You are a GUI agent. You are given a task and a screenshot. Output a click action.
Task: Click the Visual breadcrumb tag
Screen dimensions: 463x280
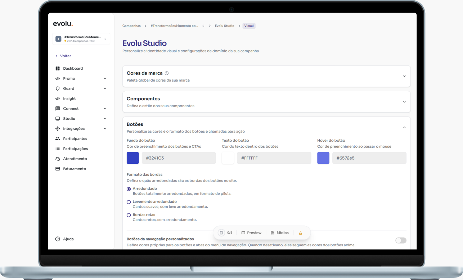249,26
